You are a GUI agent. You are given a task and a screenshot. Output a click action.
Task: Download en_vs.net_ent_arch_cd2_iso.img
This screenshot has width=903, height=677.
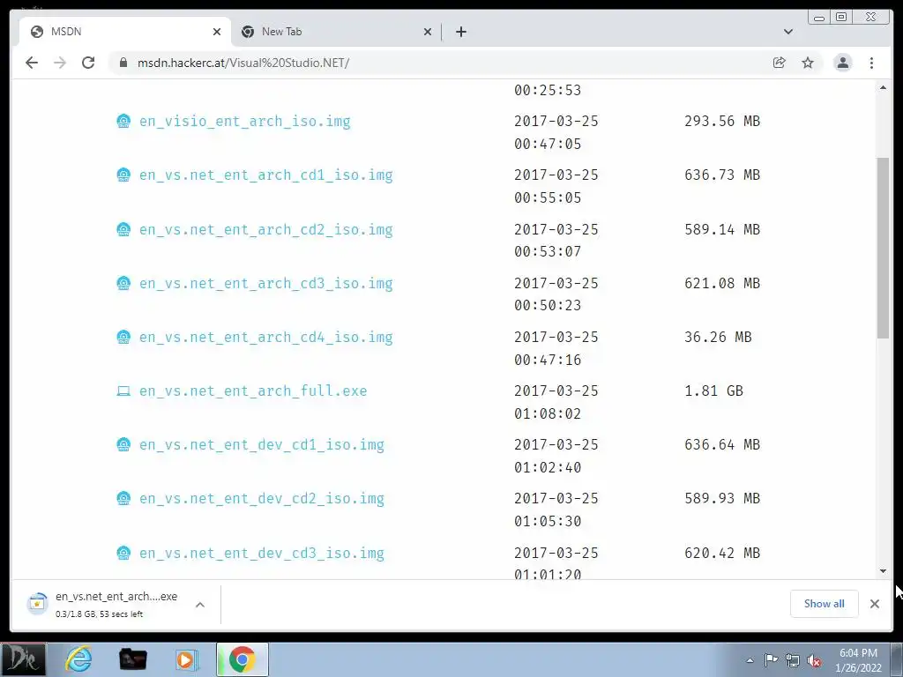pos(266,230)
